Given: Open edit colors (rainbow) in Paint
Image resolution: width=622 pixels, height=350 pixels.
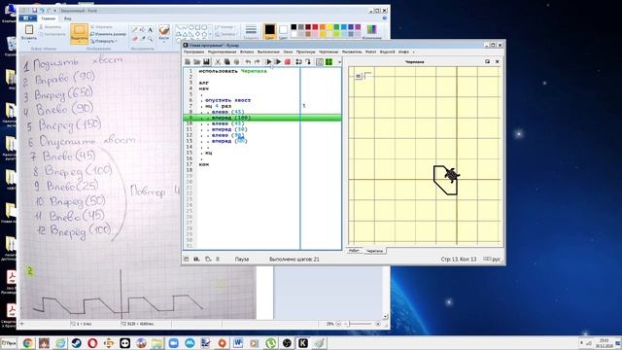Looking at the screenshot, I should click(371, 31).
